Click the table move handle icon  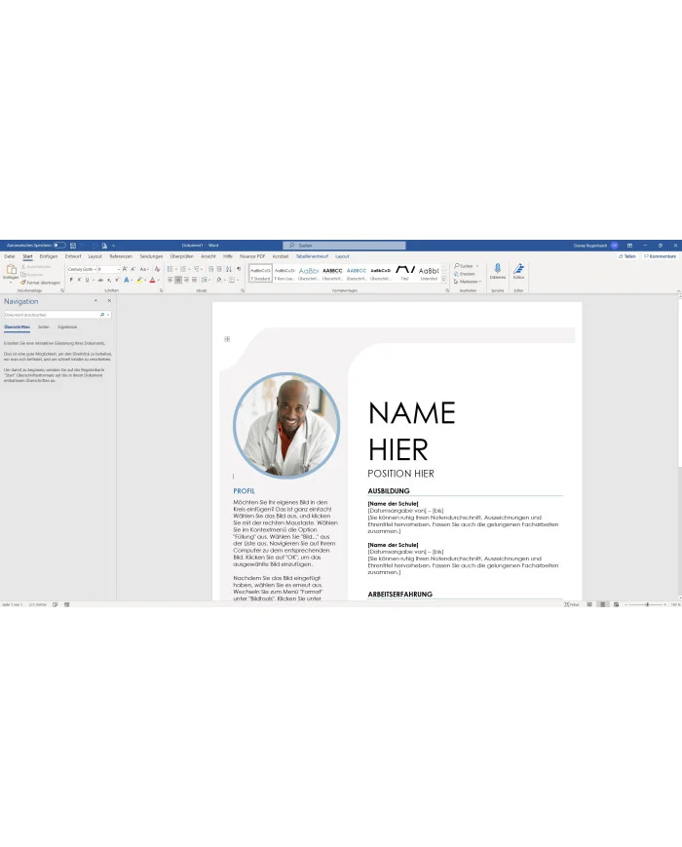227,339
